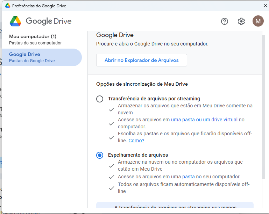
Task: Open the Google Drive sidebar section
Action: (x=42, y=57)
